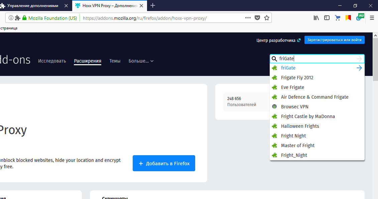The image size is (378, 199).
Task: Open the Исследовать navigation item
Action: [x=52, y=61]
